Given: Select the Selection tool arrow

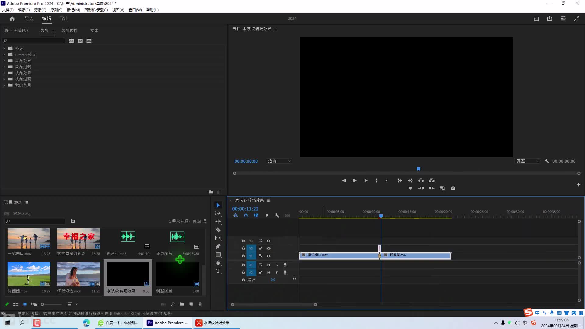Looking at the screenshot, I should (218, 205).
